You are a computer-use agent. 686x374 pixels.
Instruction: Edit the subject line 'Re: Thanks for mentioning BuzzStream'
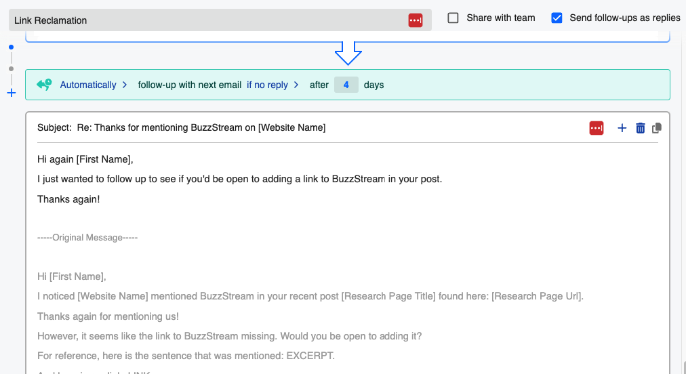point(201,128)
